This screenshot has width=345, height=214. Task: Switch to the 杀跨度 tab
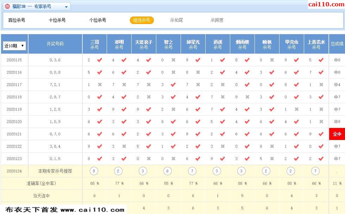pyautogui.click(x=217, y=20)
